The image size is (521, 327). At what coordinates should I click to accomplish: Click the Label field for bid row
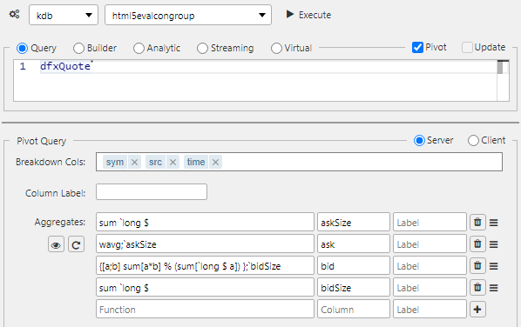430,265
